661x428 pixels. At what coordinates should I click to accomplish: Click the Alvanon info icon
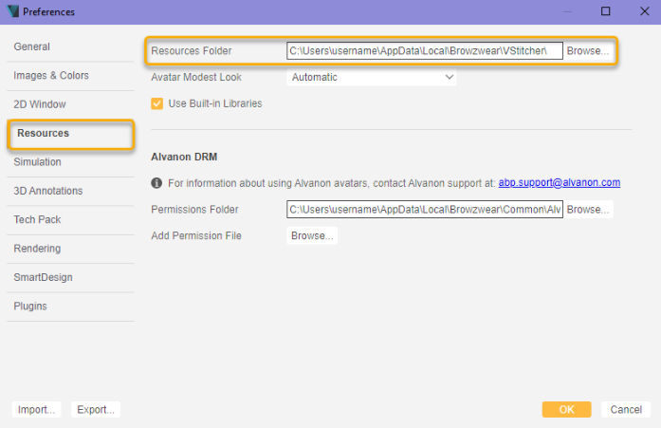pyautogui.click(x=156, y=183)
